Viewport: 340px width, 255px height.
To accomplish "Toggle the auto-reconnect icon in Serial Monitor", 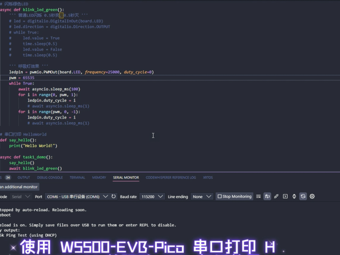I will tap(303, 196).
